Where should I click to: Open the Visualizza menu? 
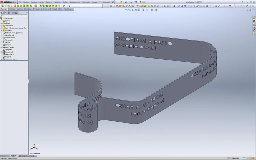point(34,2)
